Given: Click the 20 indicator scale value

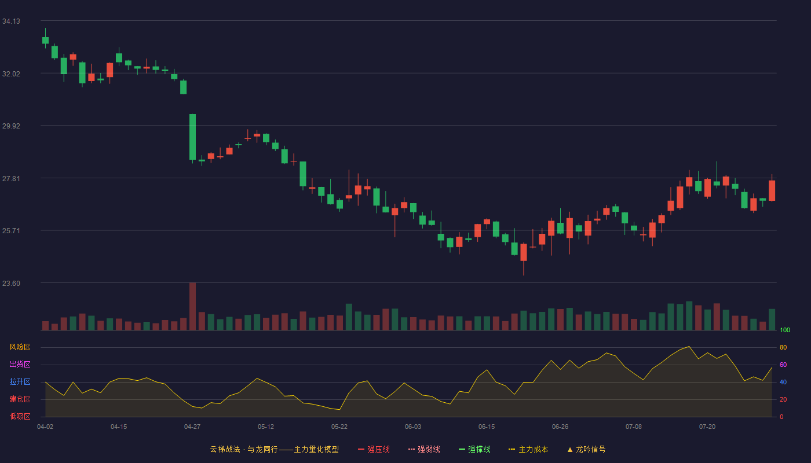Looking at the screenshot, I should 783,399.
